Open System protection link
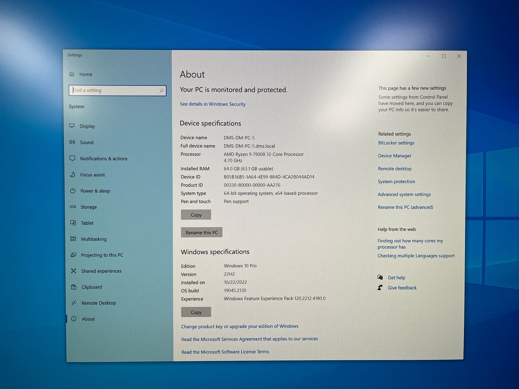519x389 pixels. (396, 182)
